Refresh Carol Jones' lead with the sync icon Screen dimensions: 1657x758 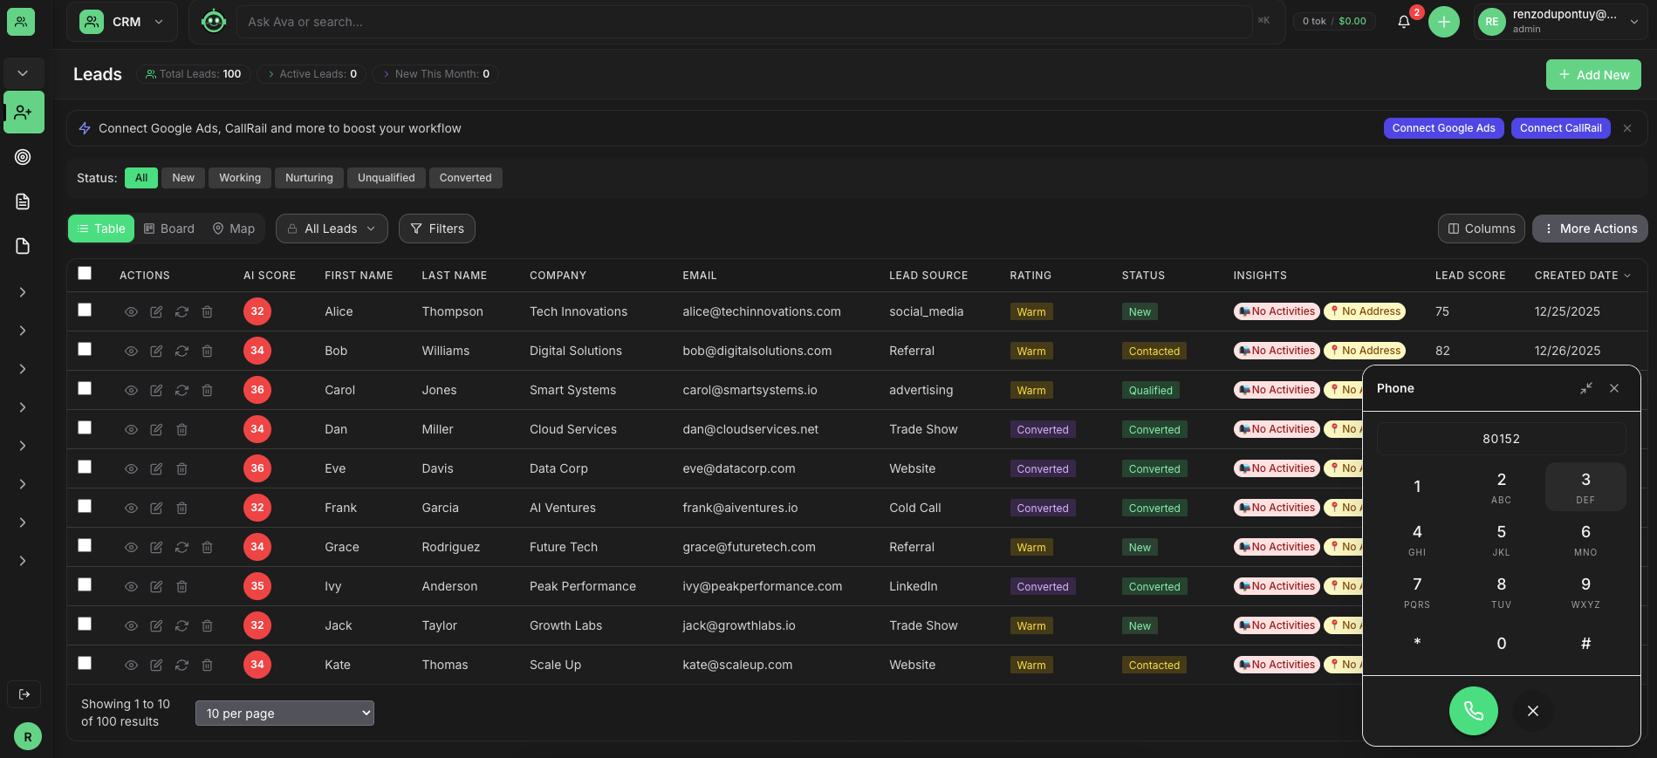[x=181, y=391]
